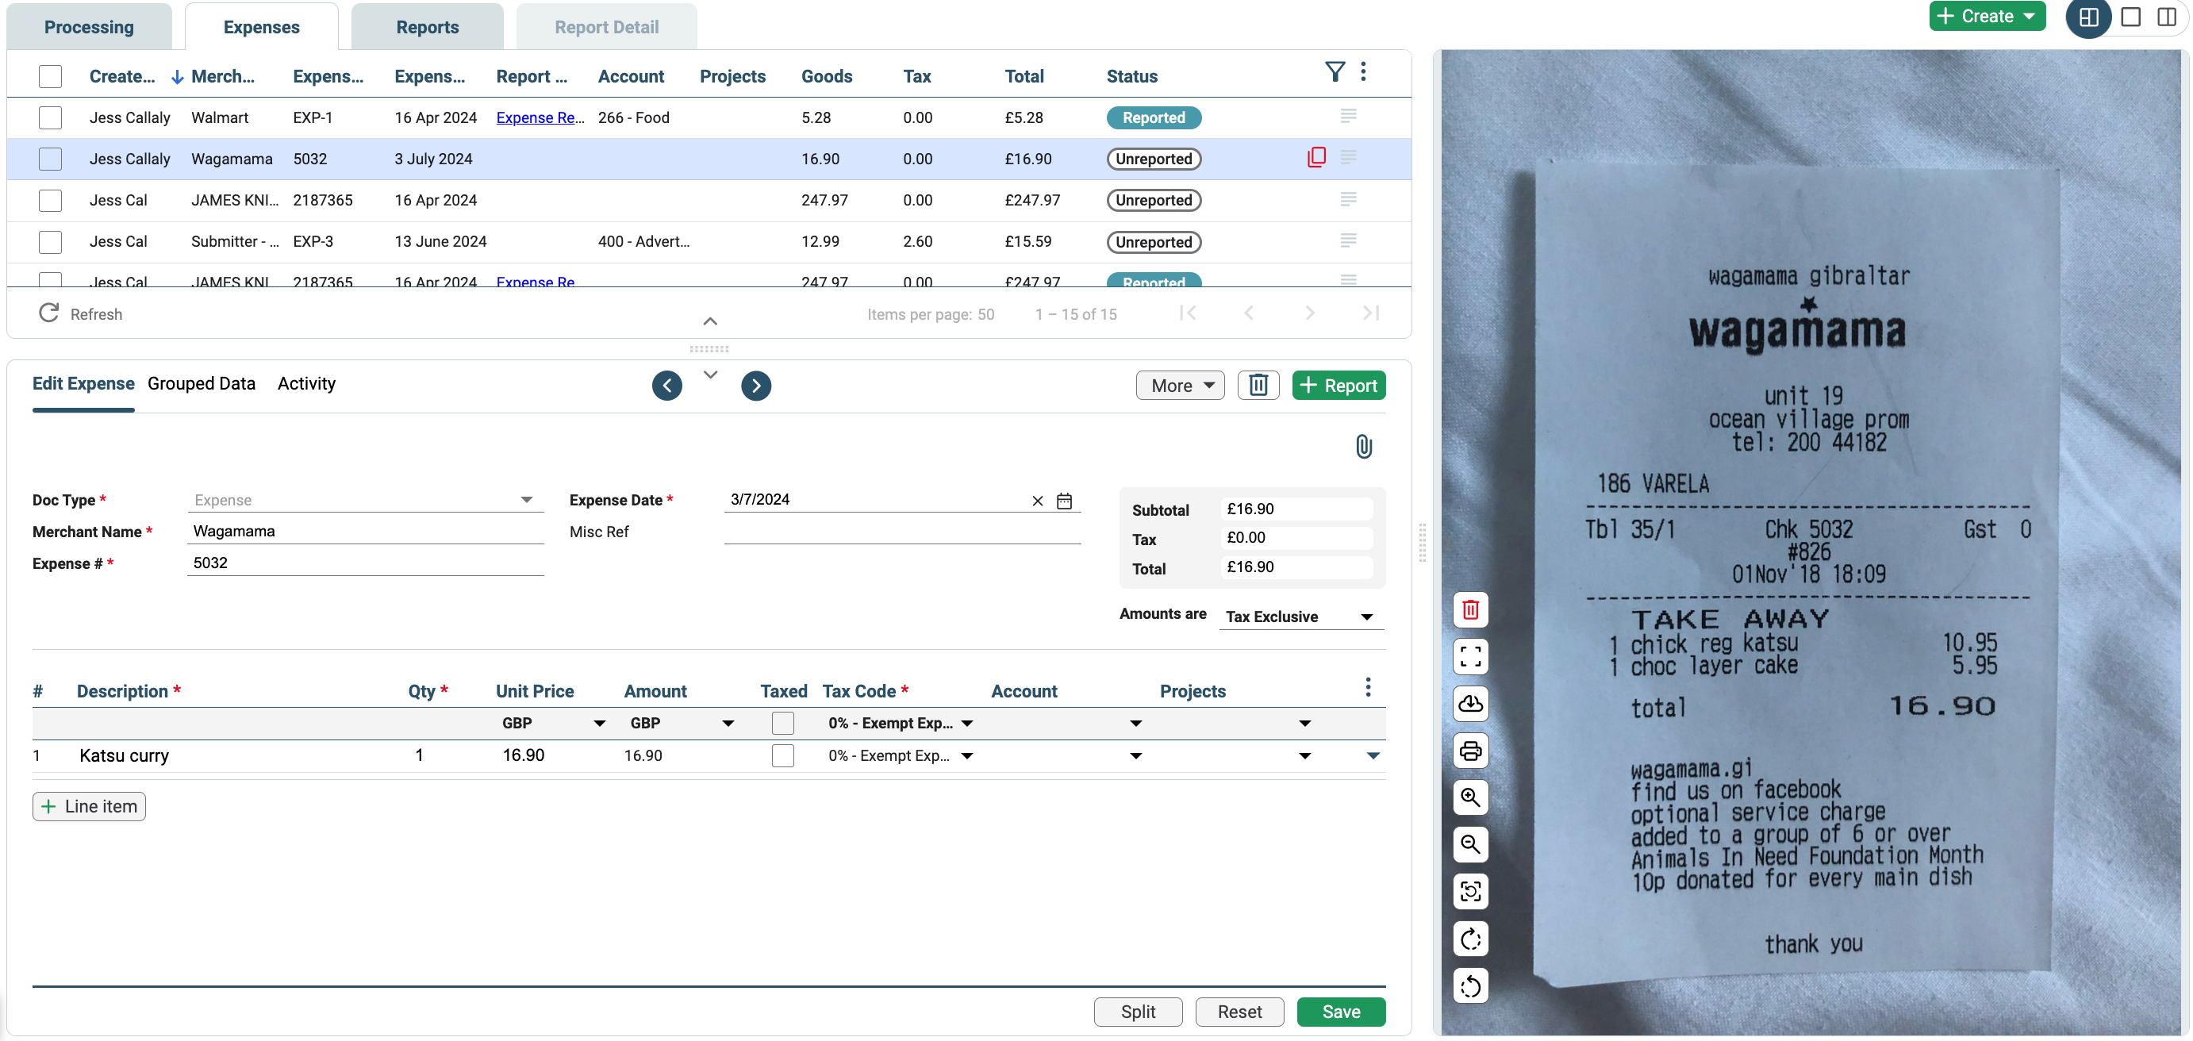Viewport: 2193px width, 1041px height.
Task: Click the cloud download icon
Action: pos(1470,704)
